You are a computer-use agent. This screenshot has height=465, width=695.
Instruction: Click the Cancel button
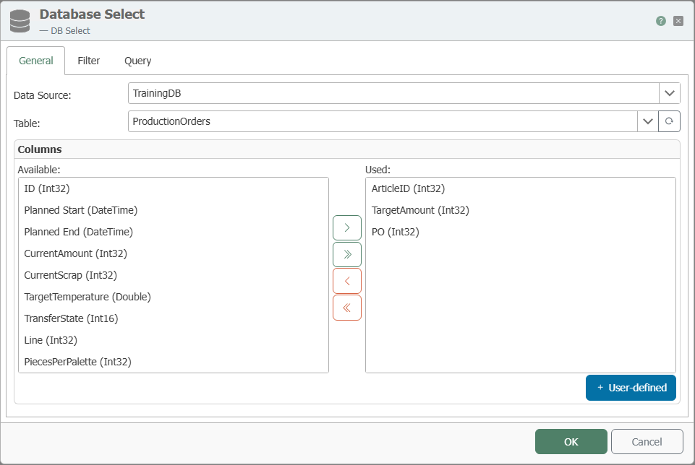click(x=647, y=442)
